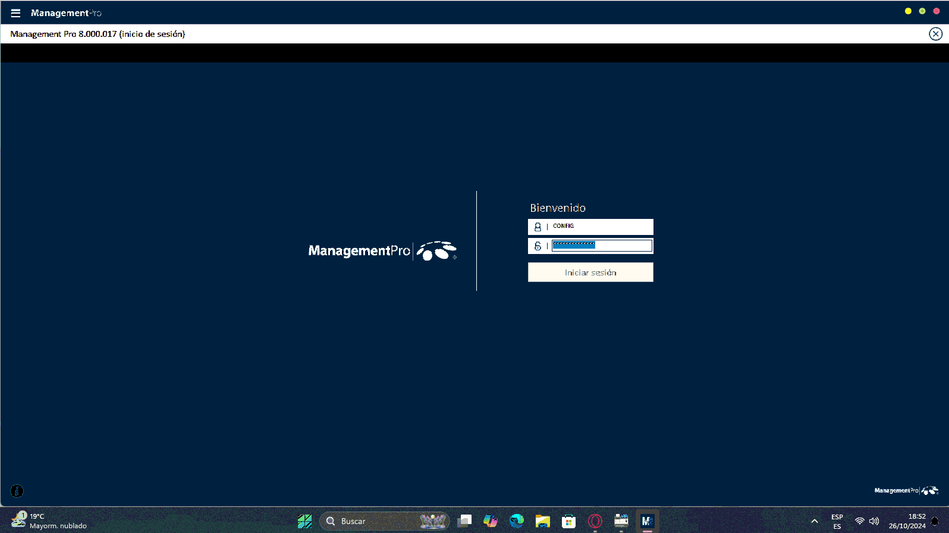Click the info icon in the bottom-left corner

tap(17, 491)
